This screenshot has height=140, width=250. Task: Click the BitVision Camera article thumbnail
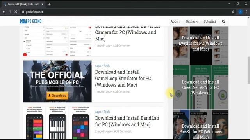pyautogui.click(x=57, y=42)
